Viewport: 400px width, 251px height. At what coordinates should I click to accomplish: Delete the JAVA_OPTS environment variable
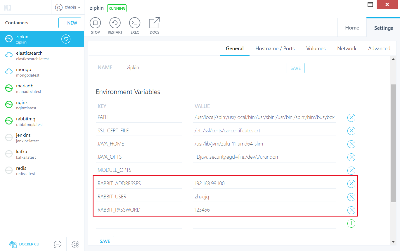(351, 157)
